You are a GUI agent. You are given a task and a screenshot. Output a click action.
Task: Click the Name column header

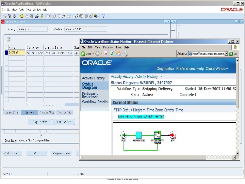[x=17, y=47]
